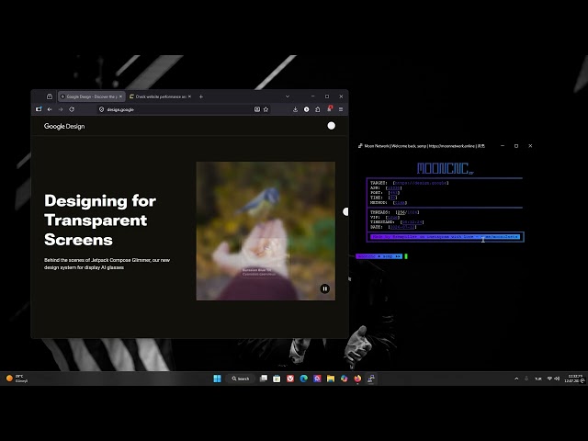This screenshot has width=588, height=441.
Task: Pause the bird video animation
Action: tap(324, 288)
